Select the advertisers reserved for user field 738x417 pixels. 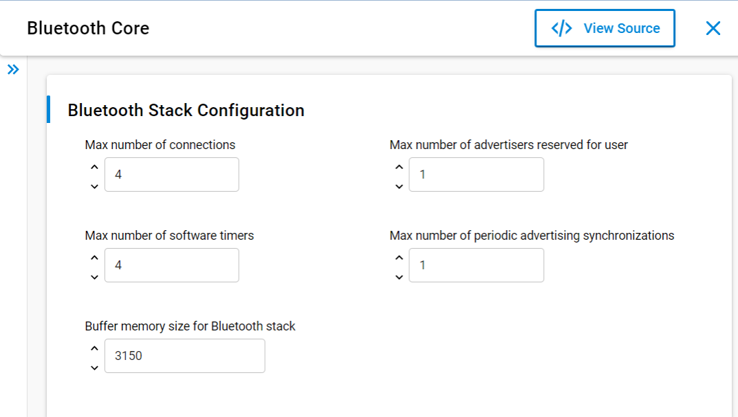[476, 174]
